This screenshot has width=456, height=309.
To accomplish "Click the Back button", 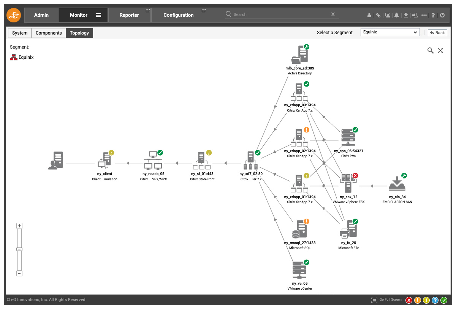I will pos(437,33).
